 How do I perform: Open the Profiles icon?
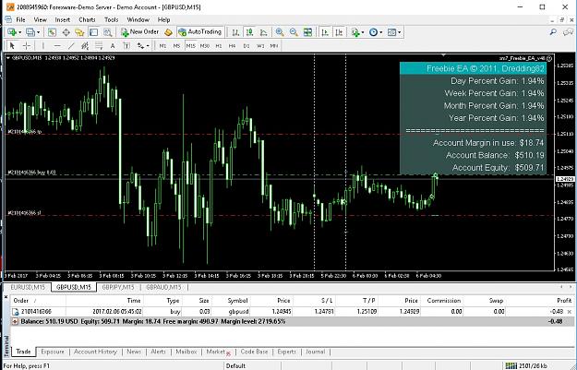click(x=30, y=32)
